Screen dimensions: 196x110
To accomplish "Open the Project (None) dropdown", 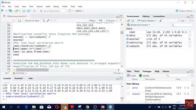I will [185, 11].
